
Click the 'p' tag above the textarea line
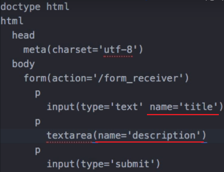pyautogui.click(x=38, y=122)
